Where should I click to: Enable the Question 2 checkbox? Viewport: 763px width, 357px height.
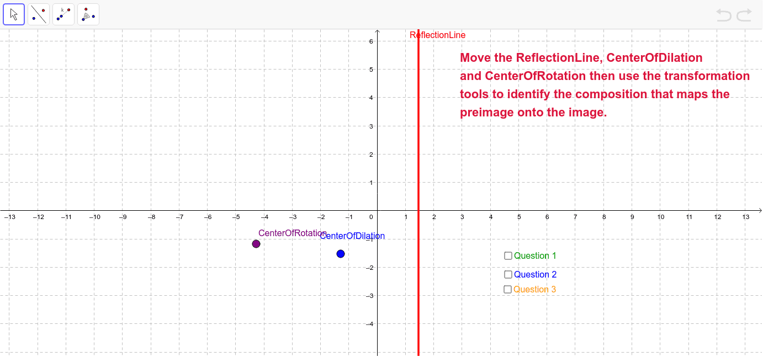point(507,274)
